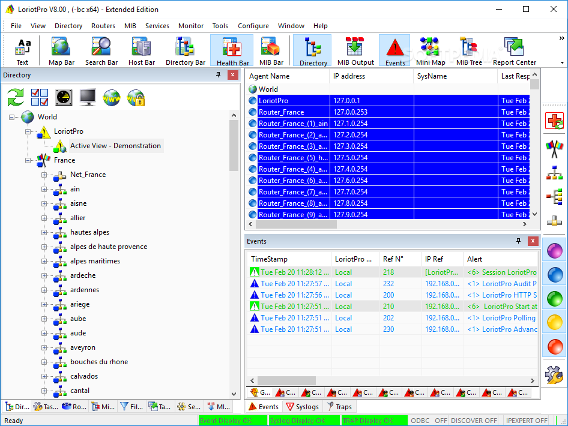Select the blue status ball
Viewport: 568px width, 426px height.
(x=555, y=275)
